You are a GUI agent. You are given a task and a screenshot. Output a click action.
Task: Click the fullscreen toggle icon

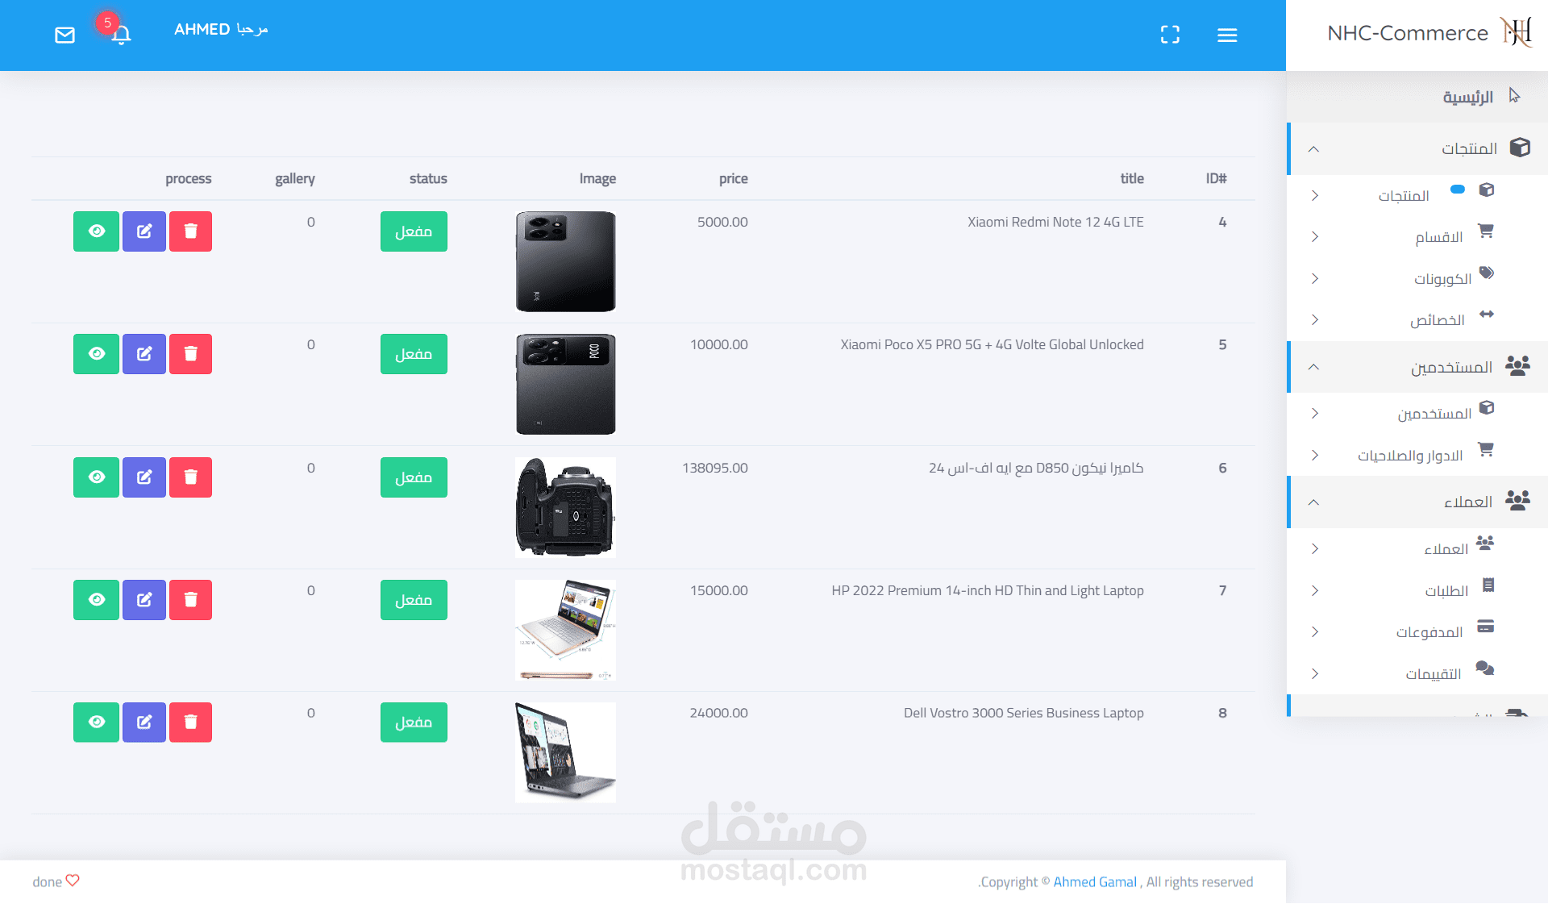tap(1170, 35)
